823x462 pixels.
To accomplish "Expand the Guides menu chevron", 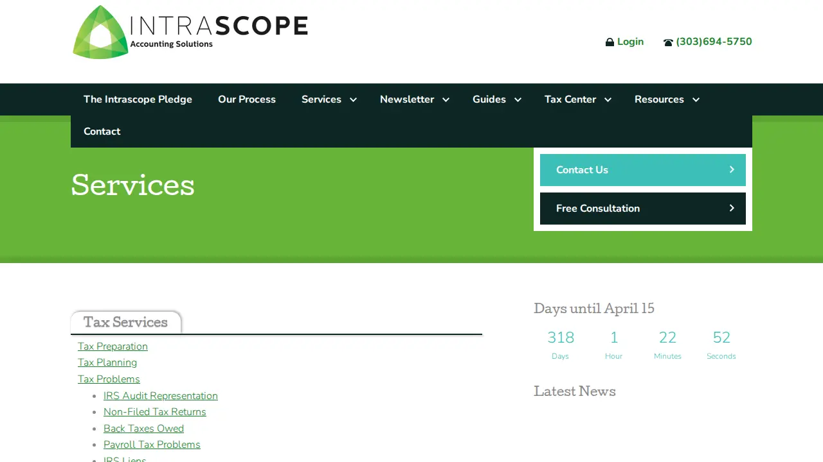I will point(518,99).
